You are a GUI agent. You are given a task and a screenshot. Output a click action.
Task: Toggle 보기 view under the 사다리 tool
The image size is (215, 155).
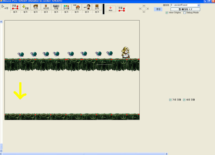[x=46, y=12]
